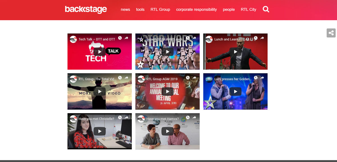
Task: Play the Tech Talk DTT and OTT video
Action: 100,52
